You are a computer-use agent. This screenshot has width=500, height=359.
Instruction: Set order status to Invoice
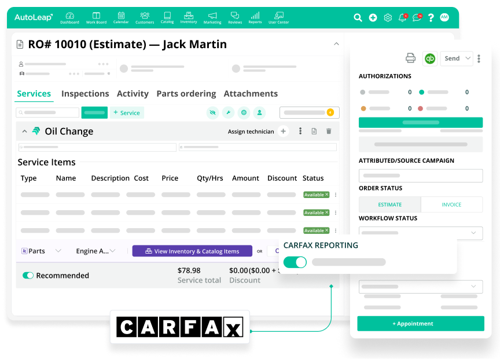pos(451,204)
